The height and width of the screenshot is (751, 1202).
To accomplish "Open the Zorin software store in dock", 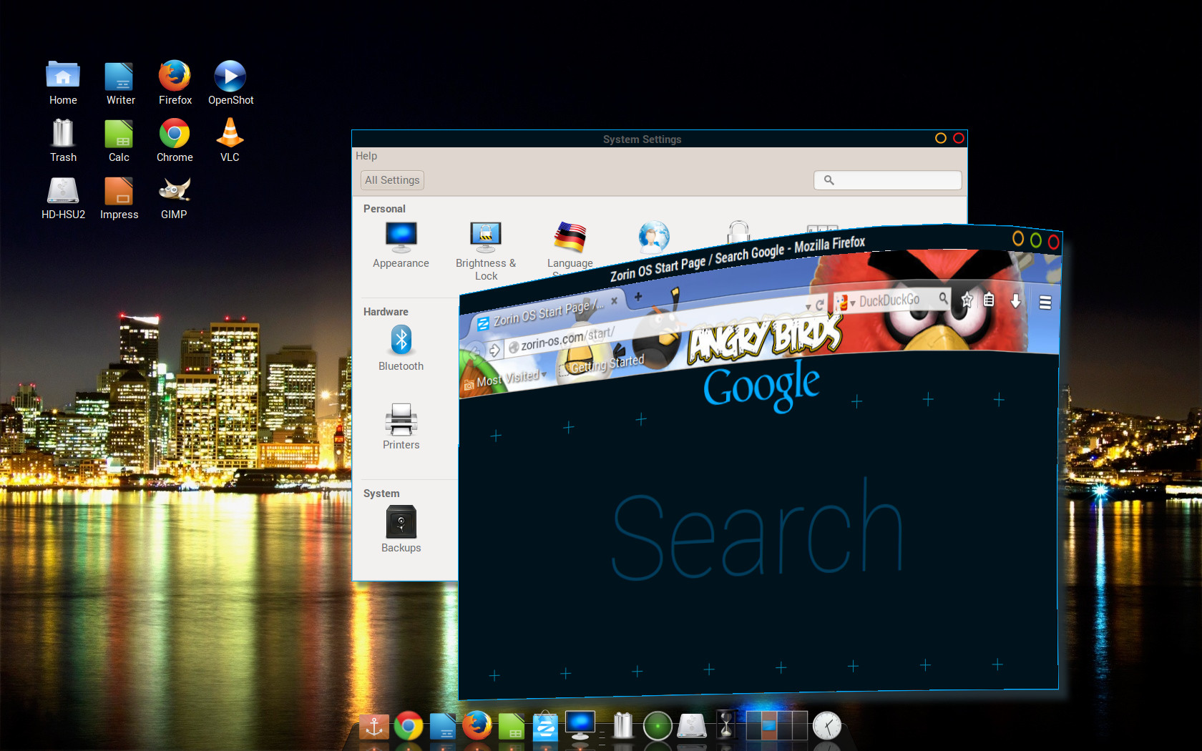I will 545,727.
